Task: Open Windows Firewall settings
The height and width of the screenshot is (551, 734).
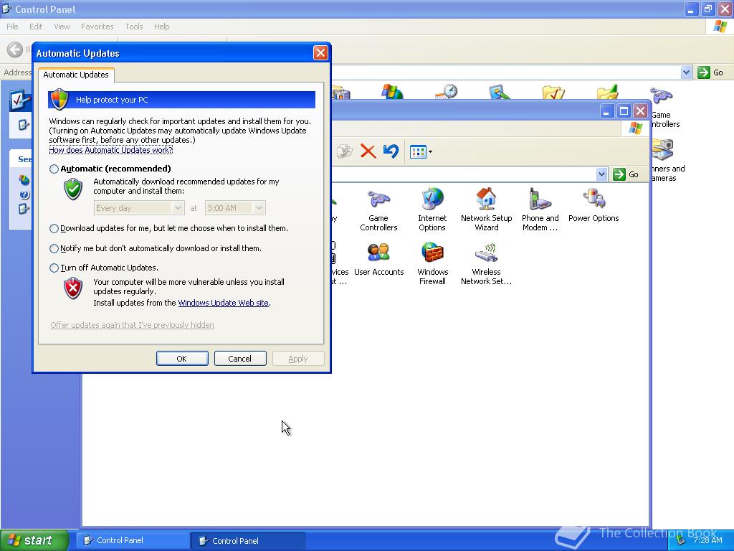Action: coord(432,257)
